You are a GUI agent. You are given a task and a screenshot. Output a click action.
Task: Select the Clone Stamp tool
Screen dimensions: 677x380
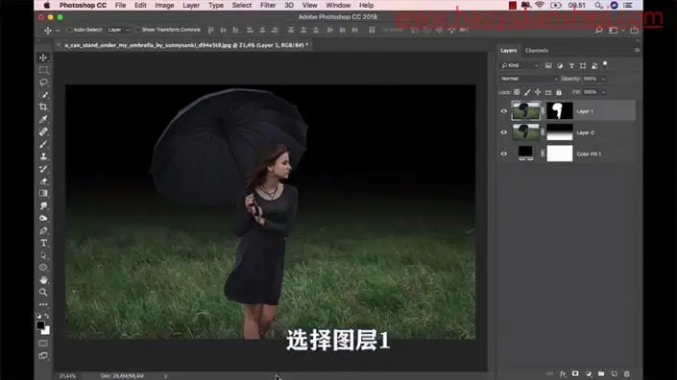[43, 156]
